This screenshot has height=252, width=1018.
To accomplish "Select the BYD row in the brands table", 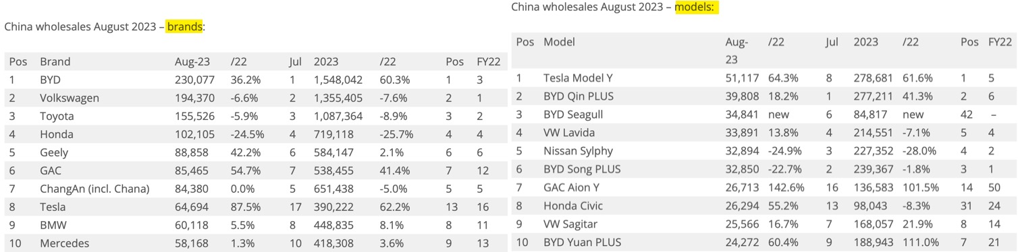I will pyautogui.click(x=254, y=80).
